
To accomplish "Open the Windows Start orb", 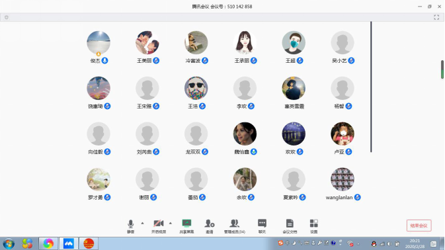I will point(9,243).
